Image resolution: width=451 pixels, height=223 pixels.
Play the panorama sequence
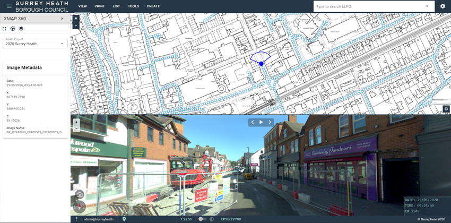(x=261, y=122)
